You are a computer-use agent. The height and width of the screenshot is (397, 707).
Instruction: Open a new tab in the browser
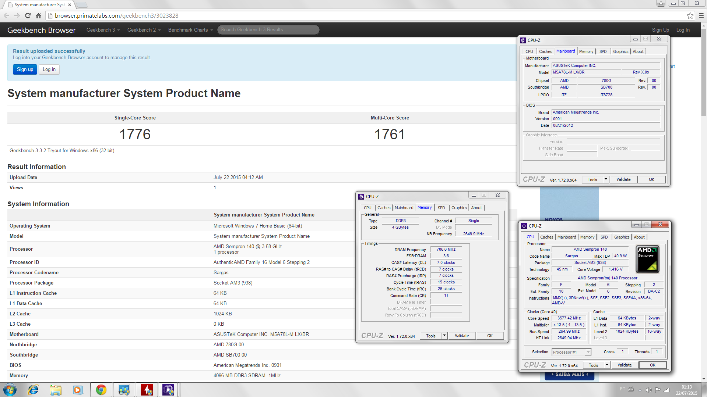(81, 5)
